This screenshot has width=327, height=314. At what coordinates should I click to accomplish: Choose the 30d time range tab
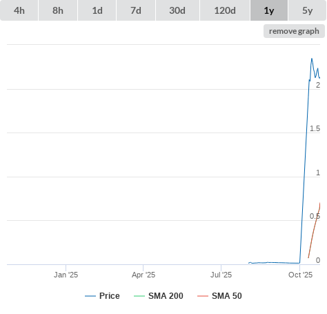point(177,10)
